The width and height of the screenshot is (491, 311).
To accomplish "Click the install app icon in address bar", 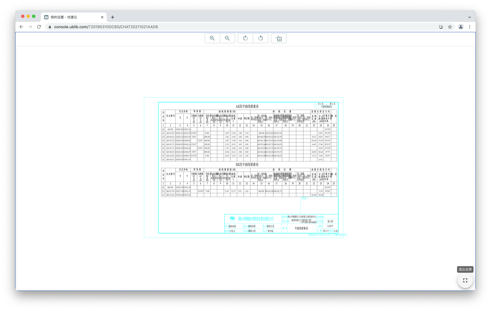I will 441,27.
